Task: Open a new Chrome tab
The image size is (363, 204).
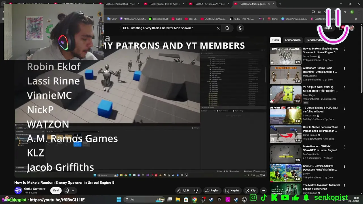Action: (x=280, y=4)
